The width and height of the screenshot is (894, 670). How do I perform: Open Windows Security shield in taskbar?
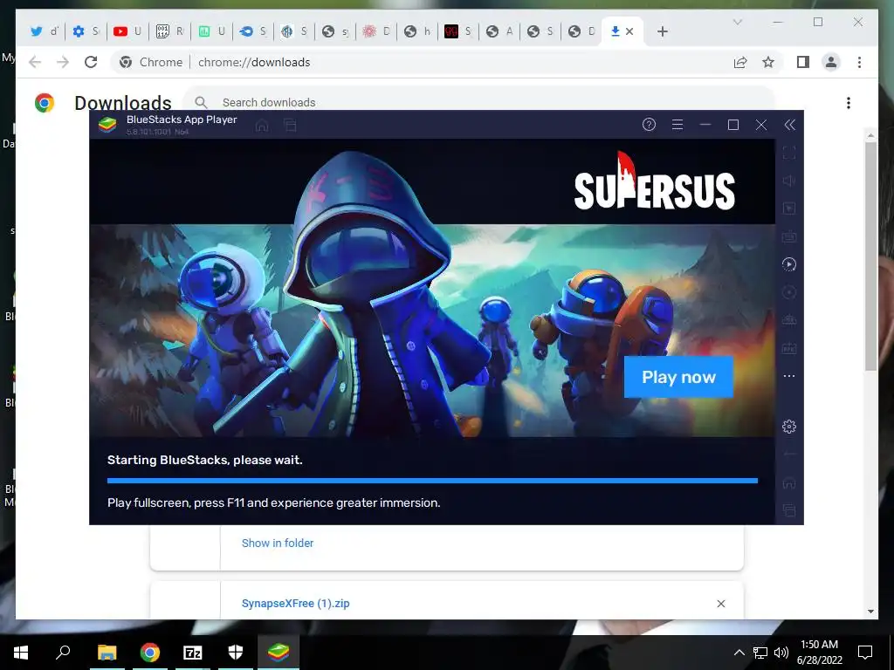[x=236, y=653]
